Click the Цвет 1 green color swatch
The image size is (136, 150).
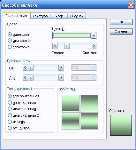tap(72, 35)
